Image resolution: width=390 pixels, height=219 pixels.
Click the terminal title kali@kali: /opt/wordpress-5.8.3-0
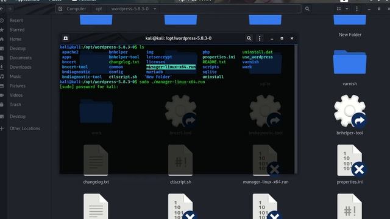[179, 38]
